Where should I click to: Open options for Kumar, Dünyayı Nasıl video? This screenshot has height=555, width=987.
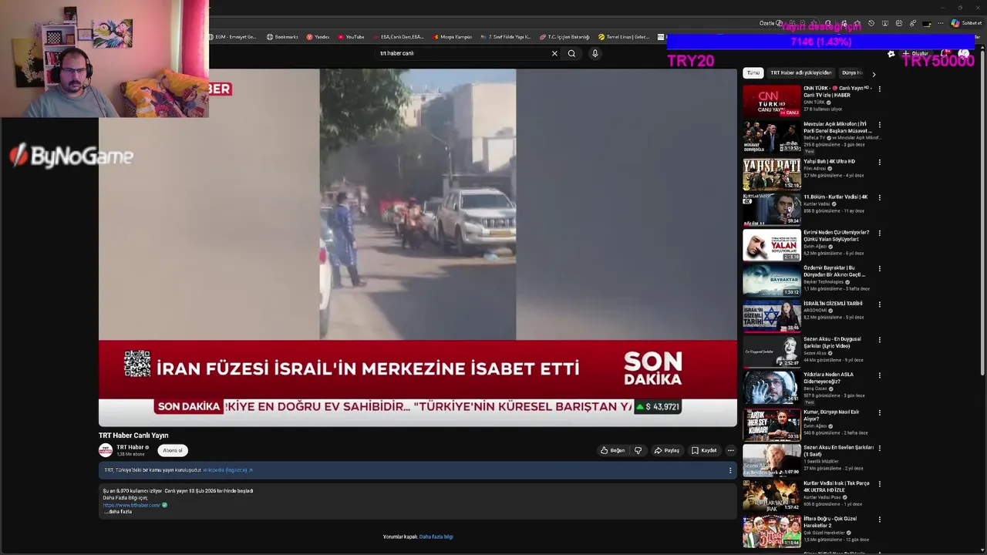point(880,412)
